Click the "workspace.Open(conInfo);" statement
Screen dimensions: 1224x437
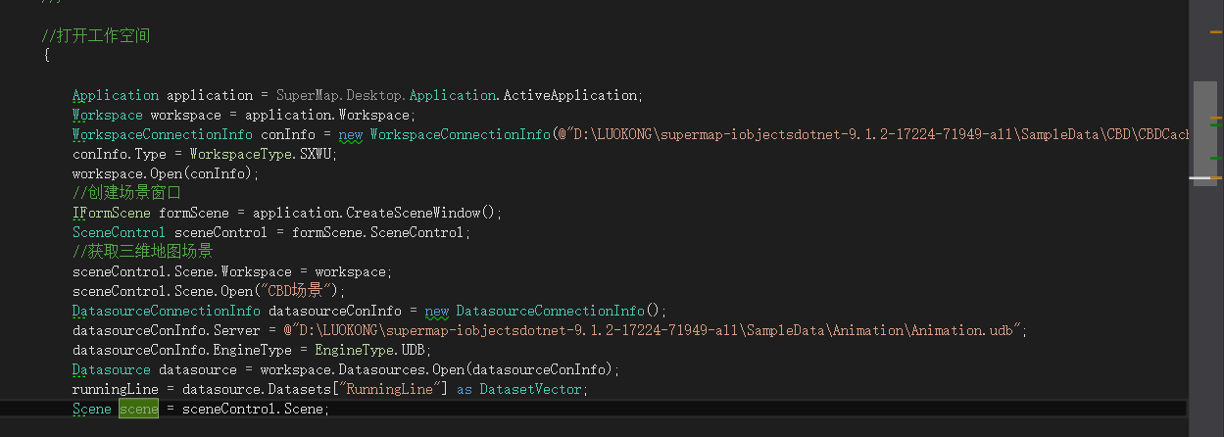[x=166, y=173]
